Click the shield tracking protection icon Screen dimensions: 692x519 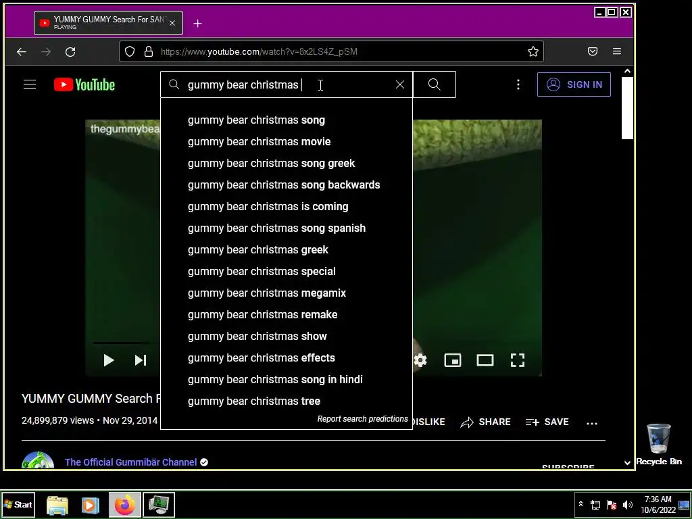[130, 51]
